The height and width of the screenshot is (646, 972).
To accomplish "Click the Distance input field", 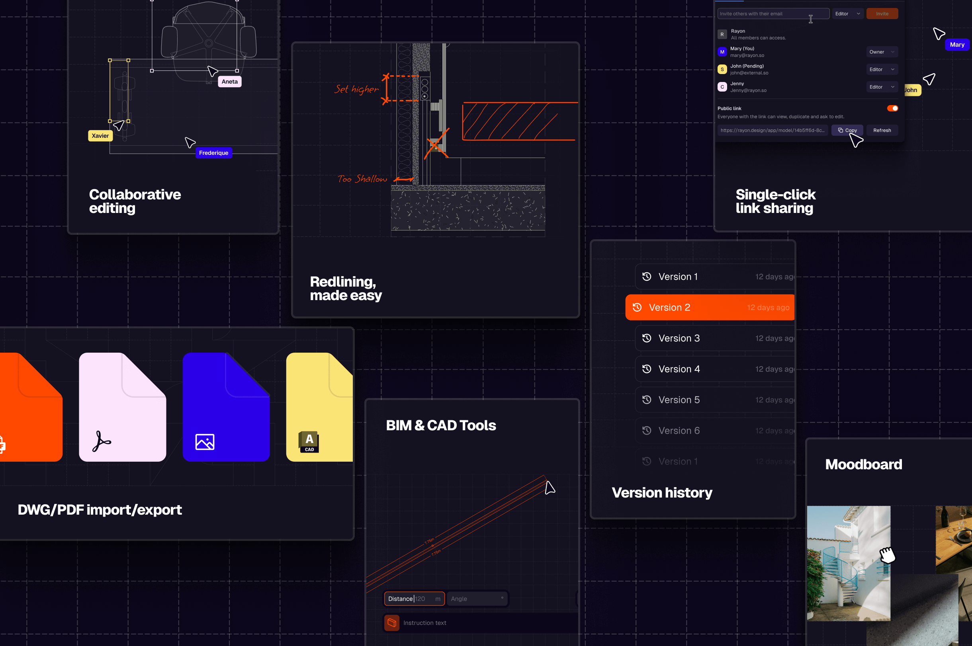I will (x=414, y=599).
